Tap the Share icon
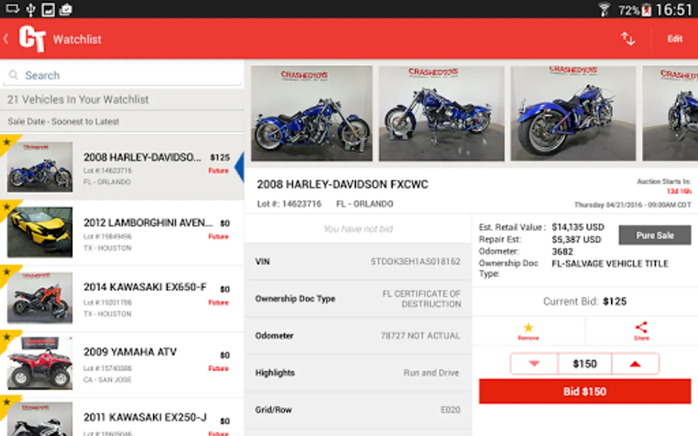The height and width of the screenshot is (436, 698). click(641, 331)
